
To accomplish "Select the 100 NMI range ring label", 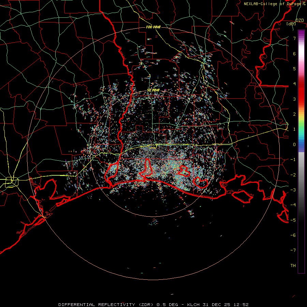I will pyautogui.click(x=153, y=27).
